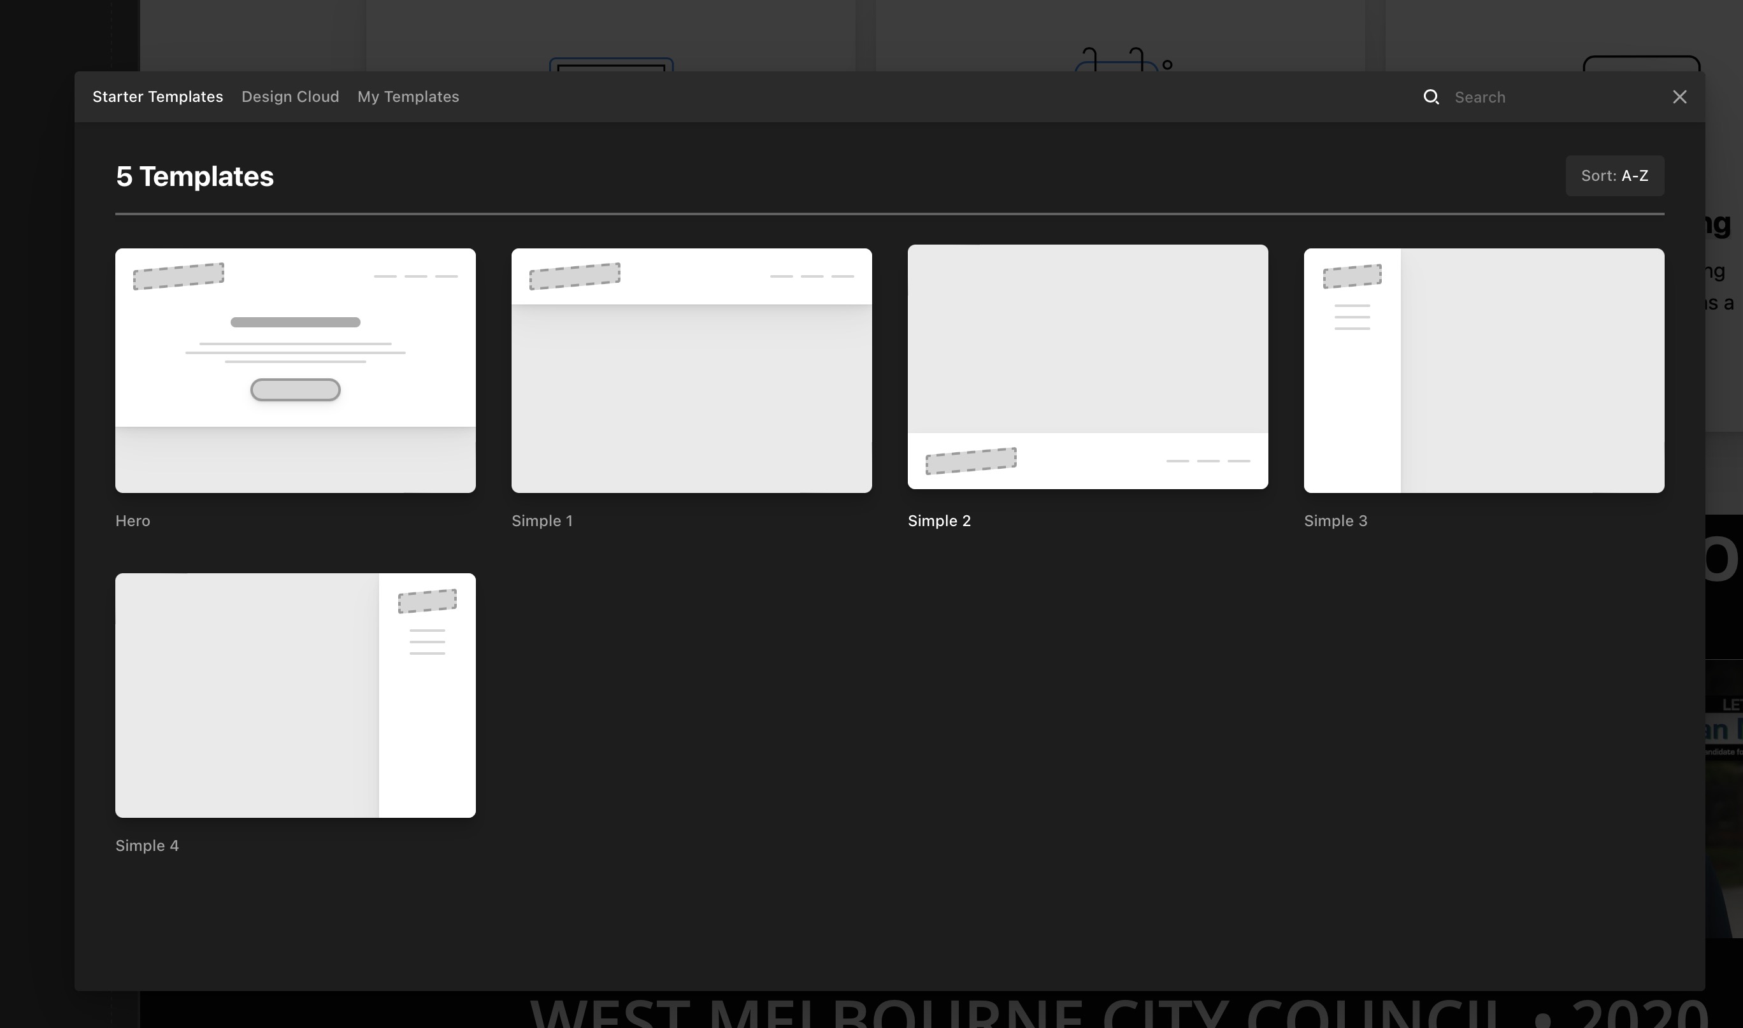Image resolution: width=1743 pixels, height=1028 pixels.
Task: Pick the Simple 1 template thumbnail
Action: pos(691,371)
